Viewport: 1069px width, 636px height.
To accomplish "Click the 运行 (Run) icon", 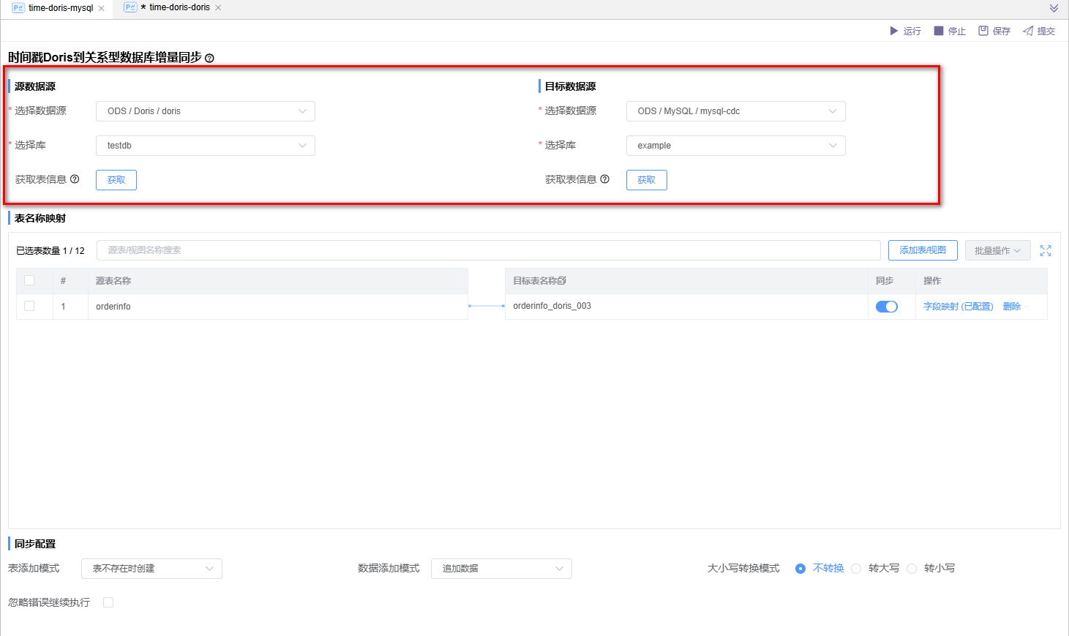I will coord(894,31).
